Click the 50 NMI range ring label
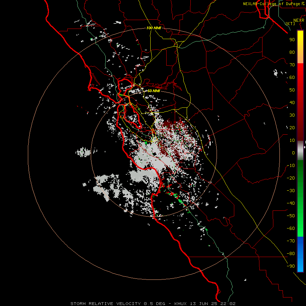 (154, 91)
